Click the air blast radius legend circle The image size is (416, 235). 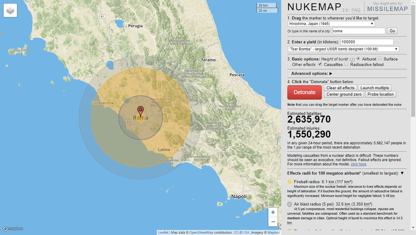[x=289, y=204]
